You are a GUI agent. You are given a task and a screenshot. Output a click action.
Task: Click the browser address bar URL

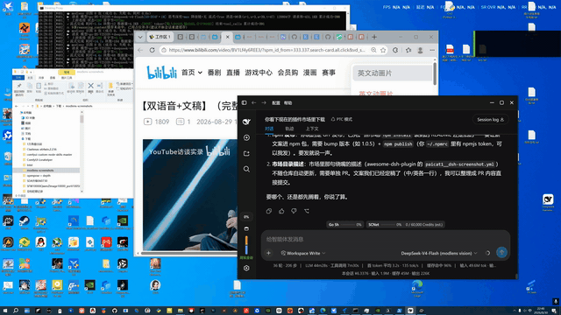266,51
